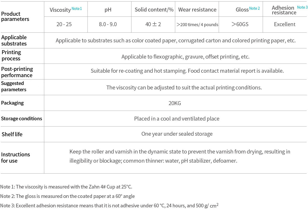Select the Post-printing performance row label
This screenshot has width=308, height=211.
17,72
